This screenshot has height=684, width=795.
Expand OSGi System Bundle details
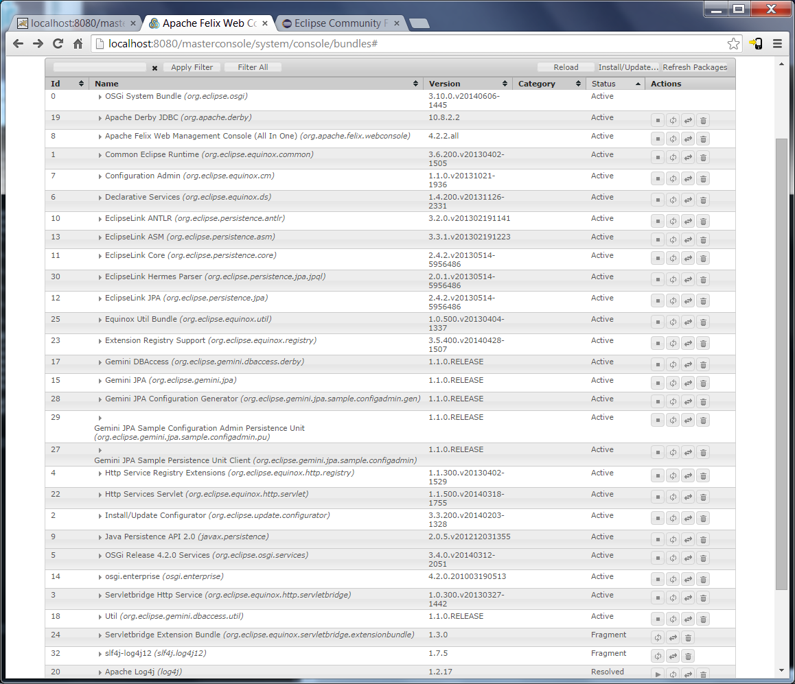[x=100, y=97]
